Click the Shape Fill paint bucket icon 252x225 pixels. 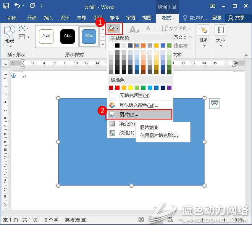click(111, 28)
